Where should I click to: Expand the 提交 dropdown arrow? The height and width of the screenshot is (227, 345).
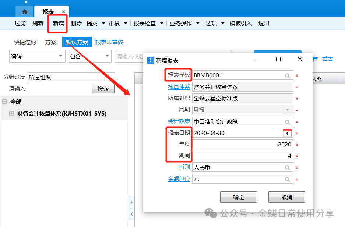tap(103, 24)
